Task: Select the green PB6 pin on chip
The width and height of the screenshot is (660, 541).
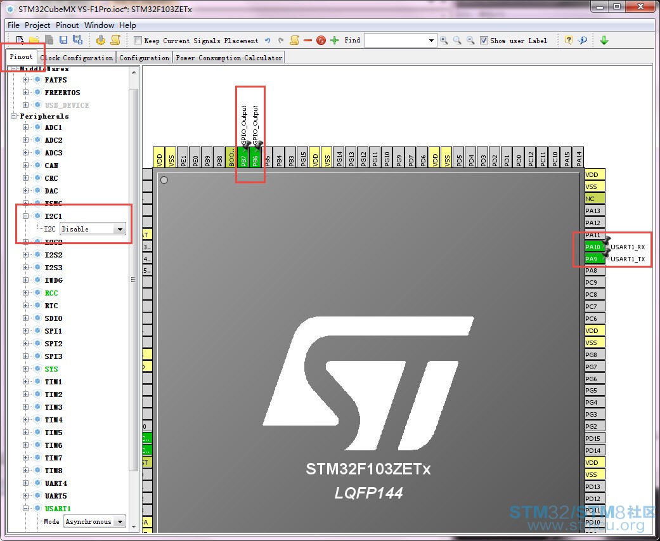Action: click(x=255, y=157)
